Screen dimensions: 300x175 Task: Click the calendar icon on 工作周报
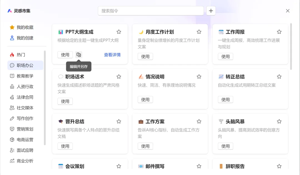221,32
